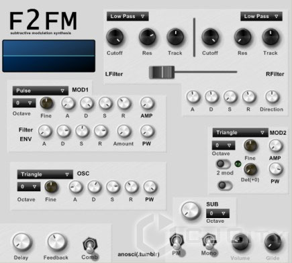Click the MOD1 amp envelope S knob
The height and width of the screenshot is (263, 292).
click(105, 103)
